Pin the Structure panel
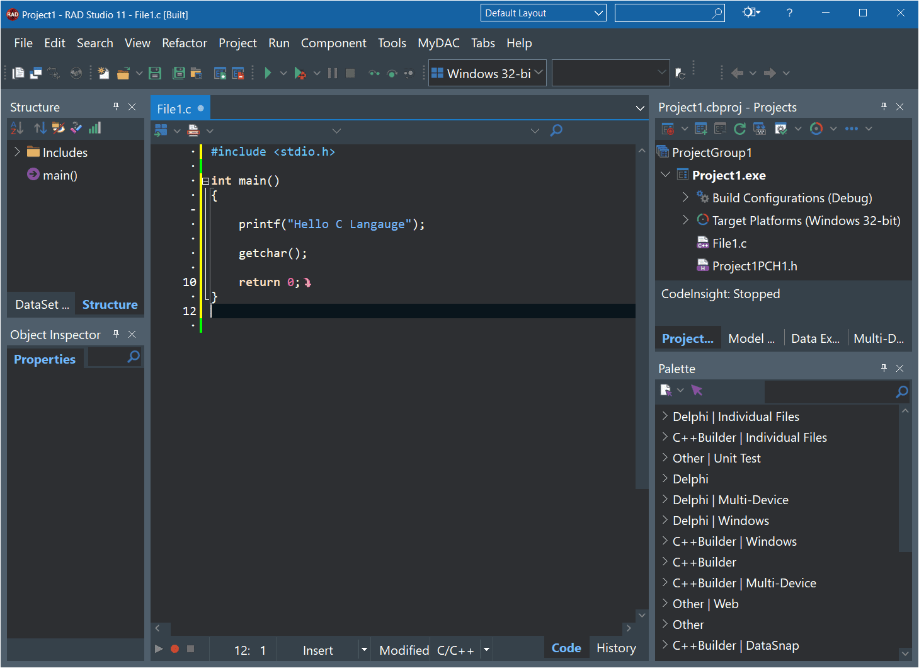The width and height of the screenshot is (919, 668). pos(116,107)
